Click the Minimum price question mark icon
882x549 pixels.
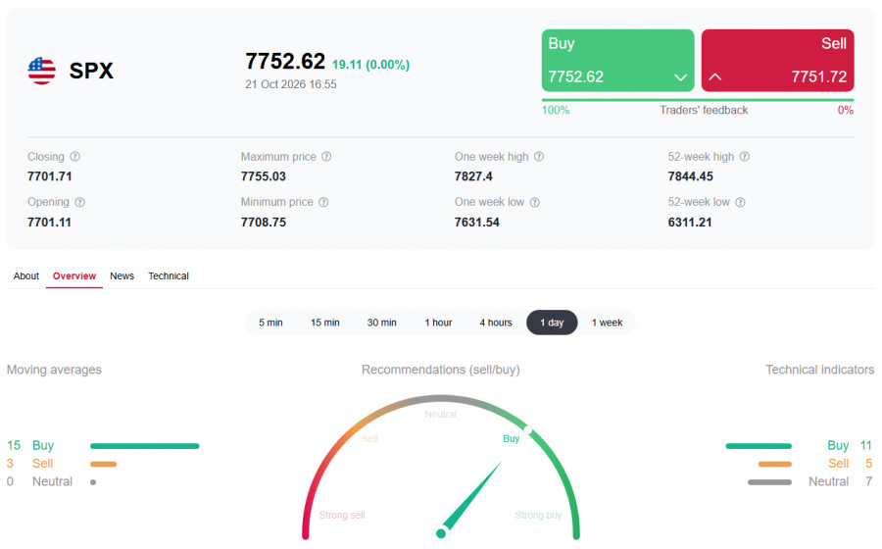(323, 202)
